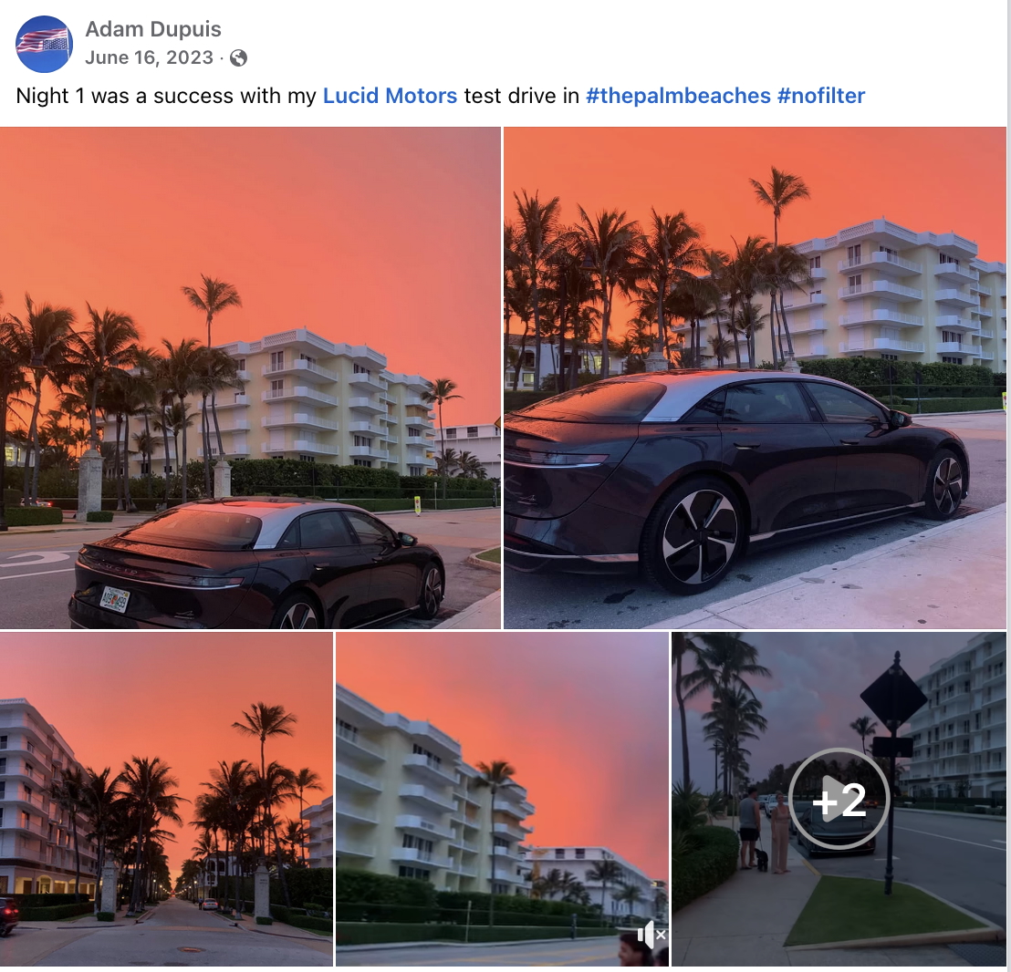Open the close-up side photo of the car
Screen dimensions: 1011x972
(x=755, y=377)
